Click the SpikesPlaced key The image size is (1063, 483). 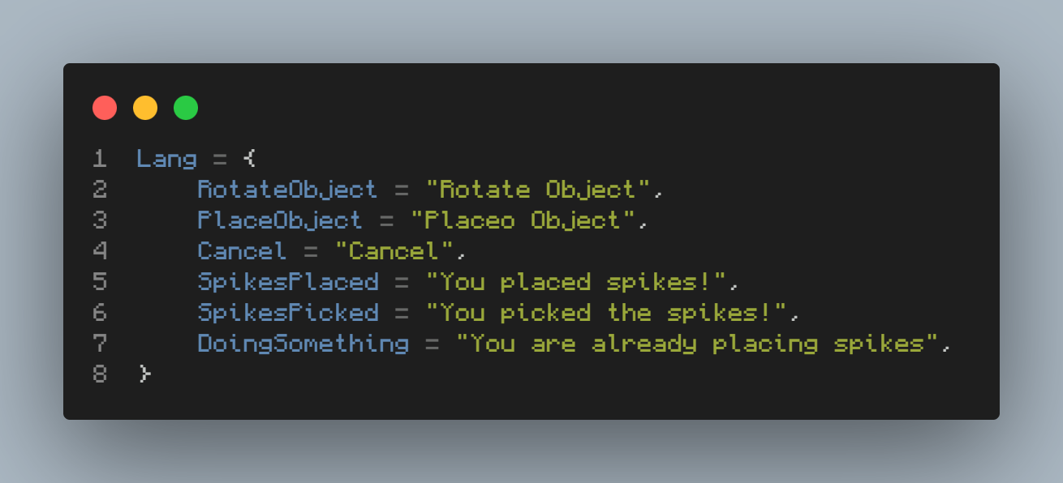click(287, 281)
